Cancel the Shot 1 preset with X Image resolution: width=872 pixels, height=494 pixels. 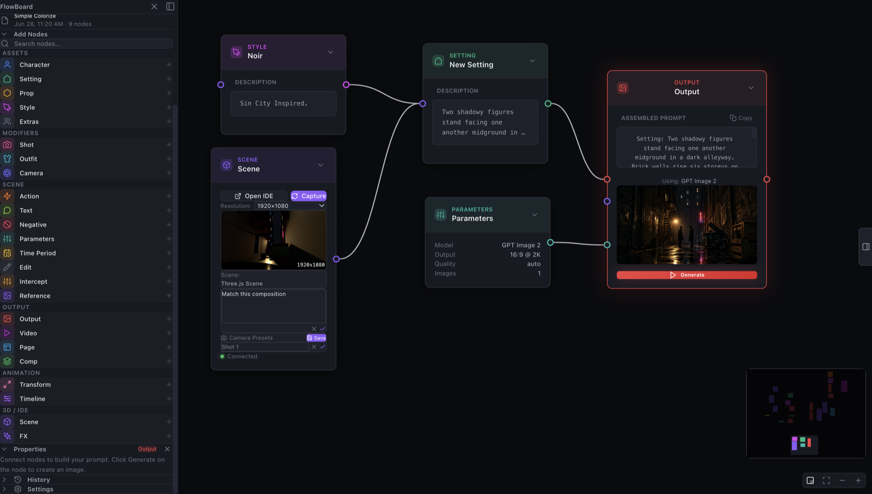click(x=314, y=347)
